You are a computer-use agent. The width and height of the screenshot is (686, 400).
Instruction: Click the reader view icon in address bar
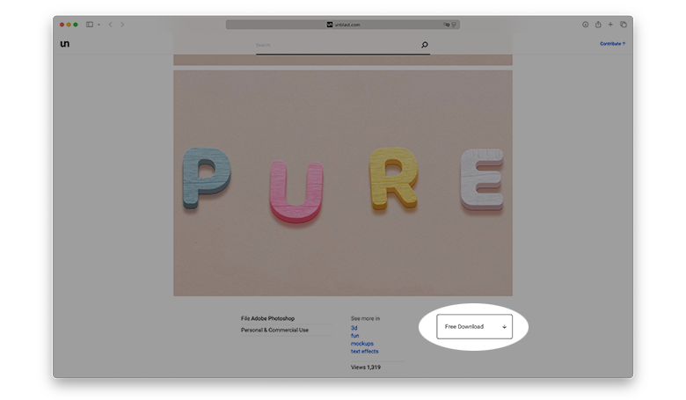coord(454,25)
